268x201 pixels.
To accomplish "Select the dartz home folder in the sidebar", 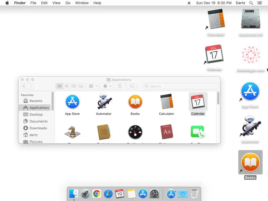I will click(35, 135).
